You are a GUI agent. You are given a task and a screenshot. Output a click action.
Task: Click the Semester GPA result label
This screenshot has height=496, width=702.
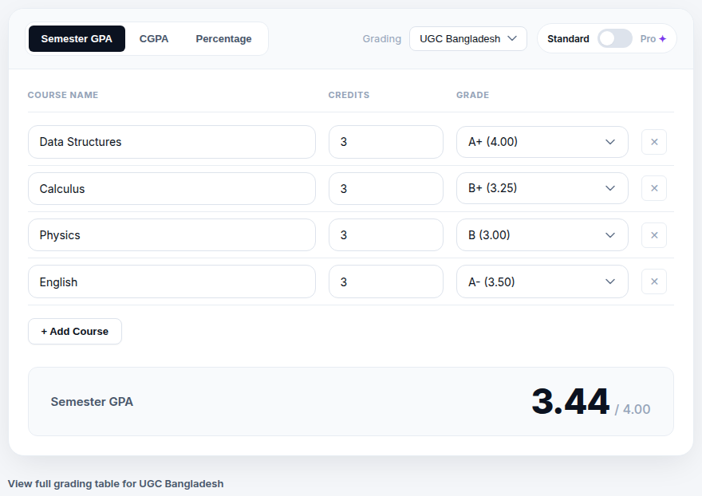(x=92, y=402)
